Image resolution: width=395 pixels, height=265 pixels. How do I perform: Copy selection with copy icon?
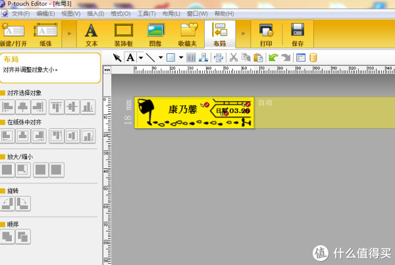click(x=246, y=58)
